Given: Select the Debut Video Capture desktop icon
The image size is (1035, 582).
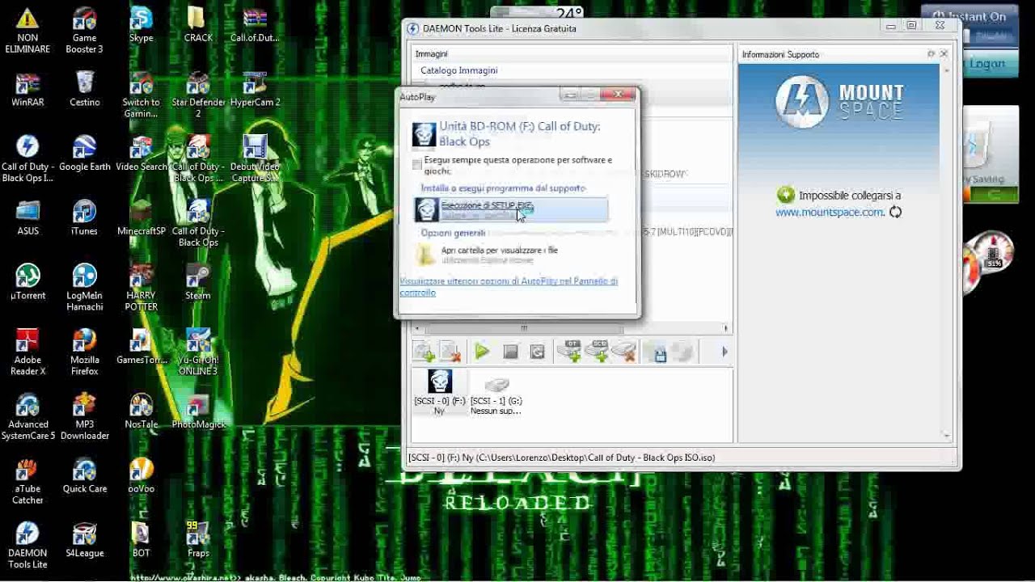Looking at the screenshot, I should point(255,159).
